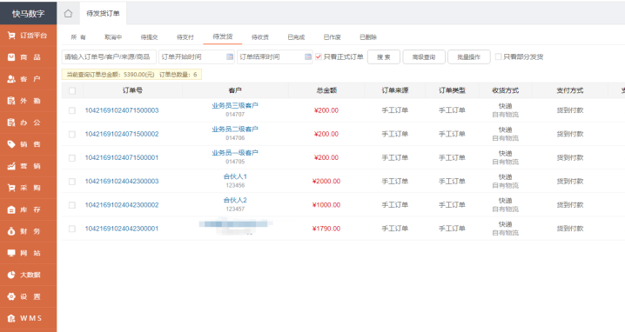
Task: Open 大数据 pie chart icon
Action: [x=11, y=275]
